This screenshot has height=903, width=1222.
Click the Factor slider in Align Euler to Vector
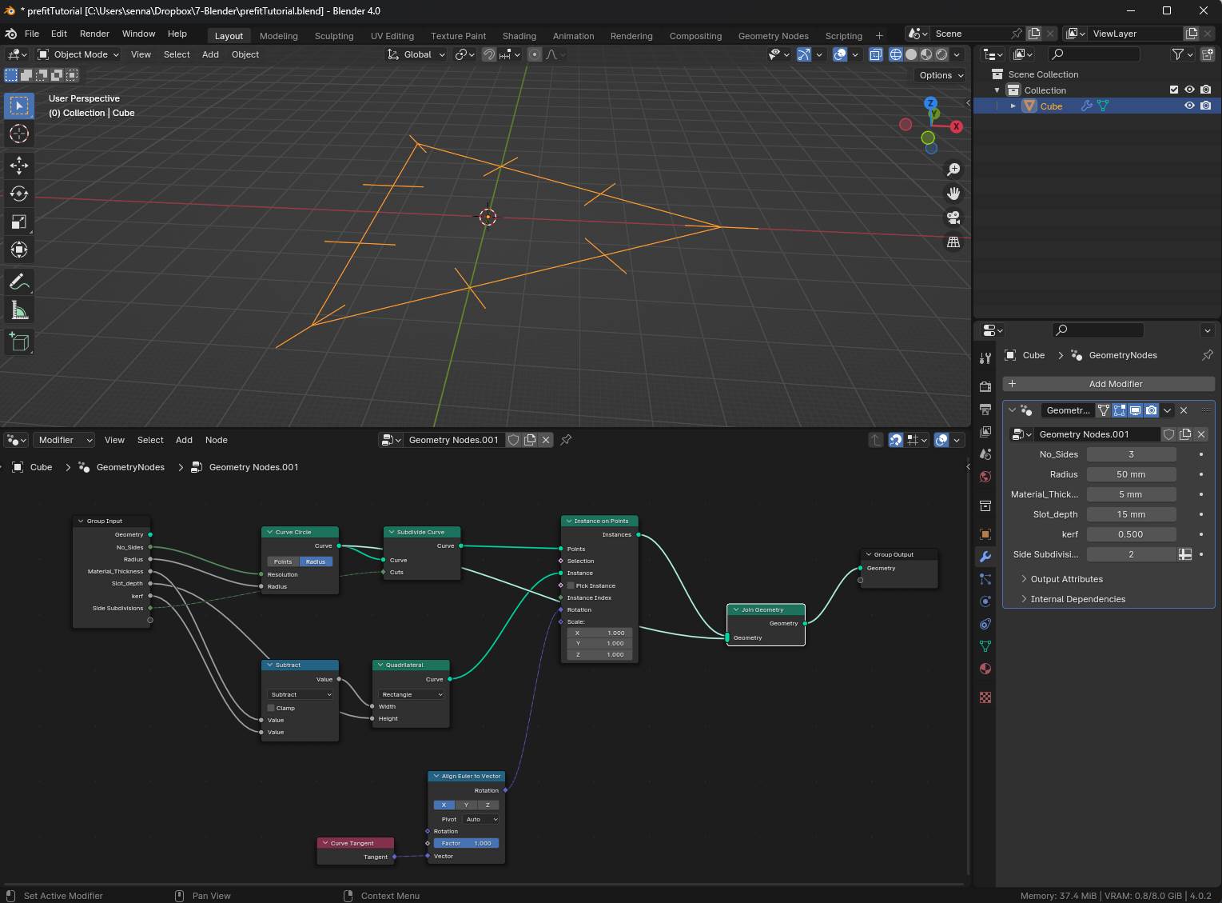[x=466, y=843]
